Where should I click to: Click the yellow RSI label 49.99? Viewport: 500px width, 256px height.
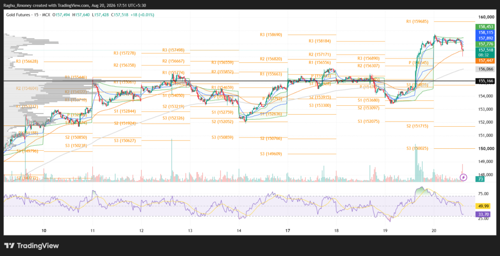[482, 206]
